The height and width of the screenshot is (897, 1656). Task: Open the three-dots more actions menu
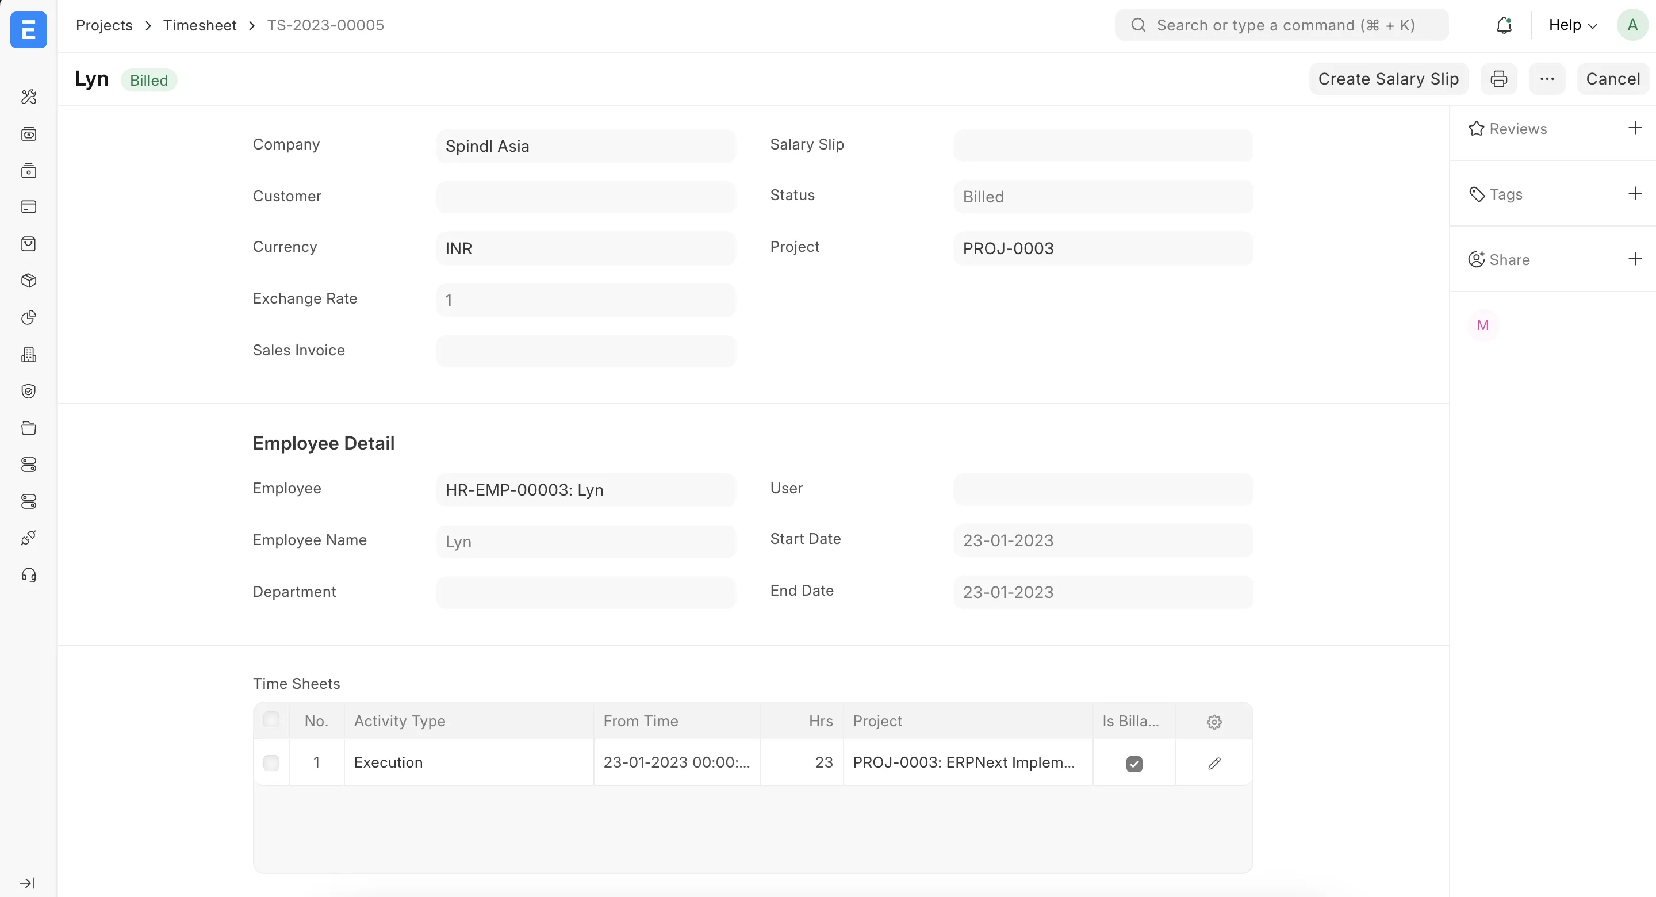point(1547,79)
